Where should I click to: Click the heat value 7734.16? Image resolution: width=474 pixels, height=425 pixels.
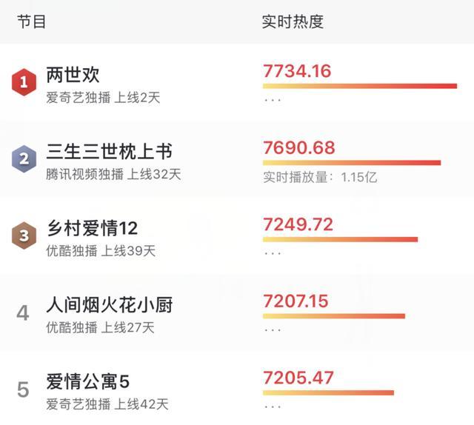297,71
